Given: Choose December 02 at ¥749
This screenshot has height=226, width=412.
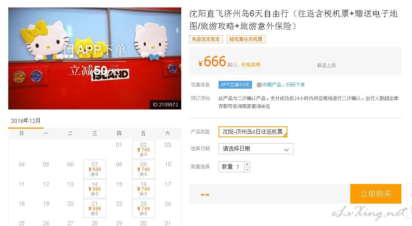Looking at the screenshot, I should [x=143, y=149].
